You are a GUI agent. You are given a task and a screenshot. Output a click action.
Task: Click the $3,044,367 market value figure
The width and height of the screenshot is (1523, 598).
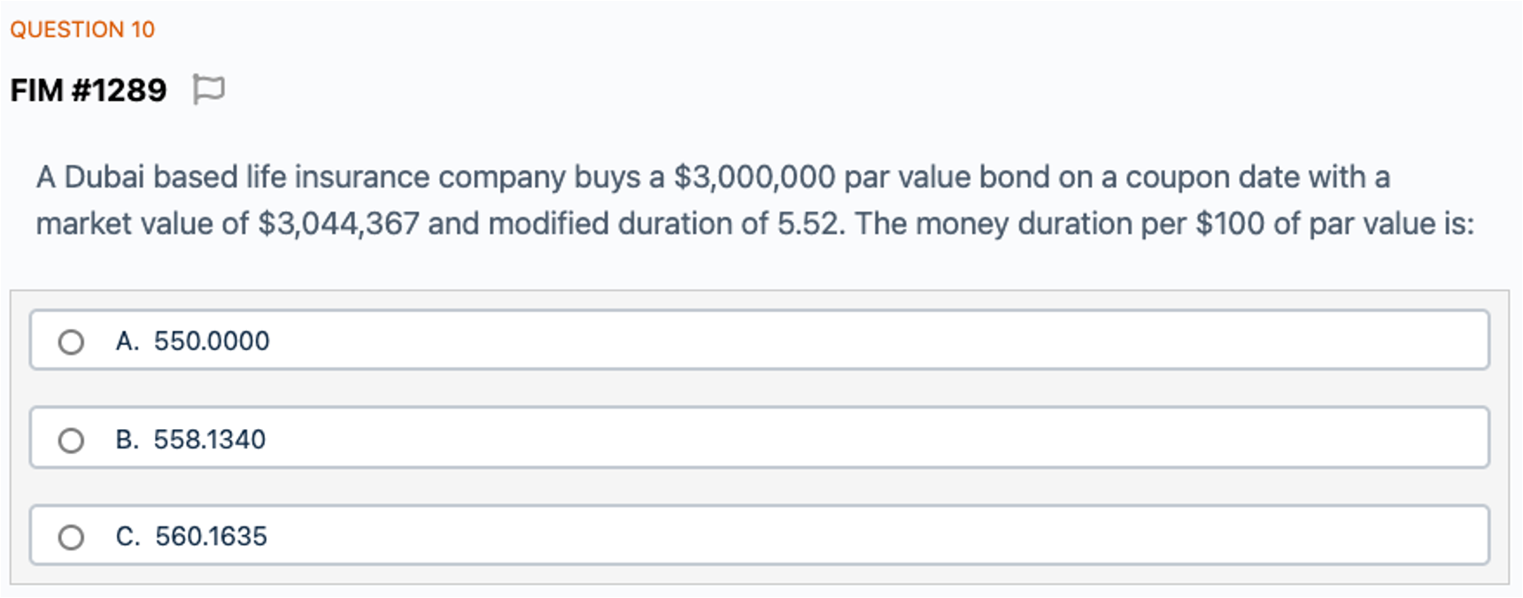click(x=338, y=224)
